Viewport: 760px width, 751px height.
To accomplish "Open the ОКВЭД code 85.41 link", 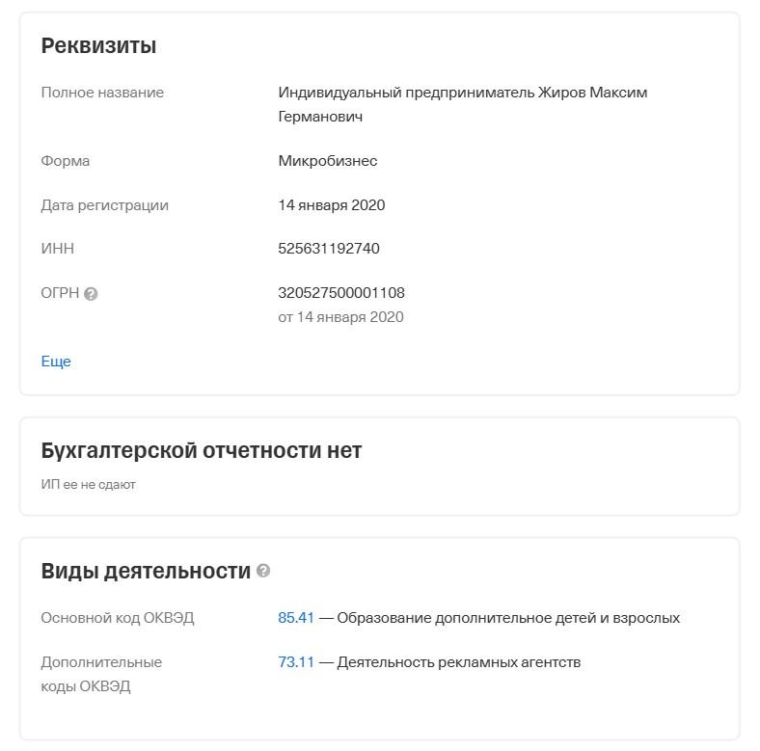I will pos(296,618).
